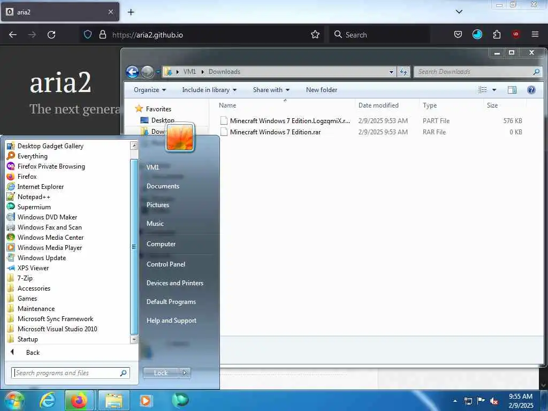Open Default Programs
548x411 pixels.
click(171, 302)
